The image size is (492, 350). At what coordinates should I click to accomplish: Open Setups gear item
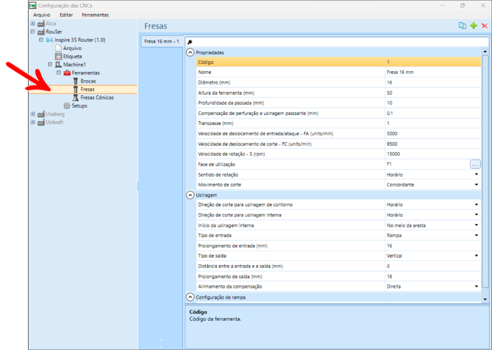(79, 105)
